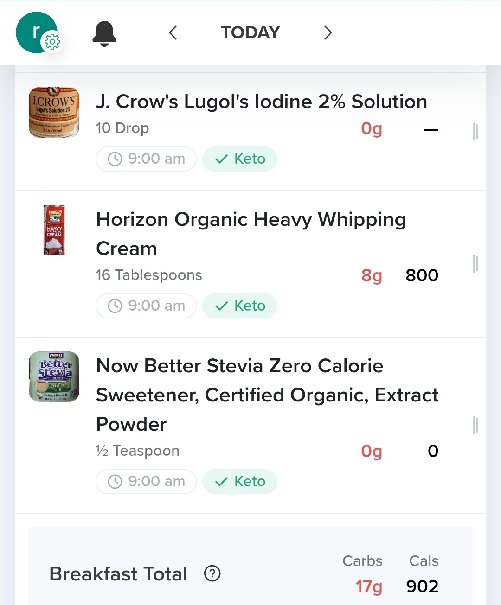
Task: Grab the drag handle beside Lugol's Iodine
Action: [x=475, y=132]
